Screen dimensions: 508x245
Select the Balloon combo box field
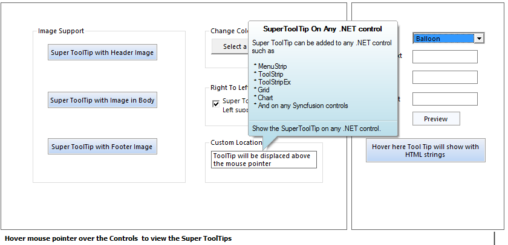tap(444, 39)
